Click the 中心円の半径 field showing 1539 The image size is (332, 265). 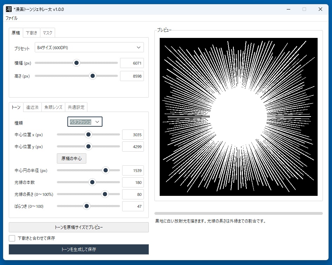coord(133,171)
